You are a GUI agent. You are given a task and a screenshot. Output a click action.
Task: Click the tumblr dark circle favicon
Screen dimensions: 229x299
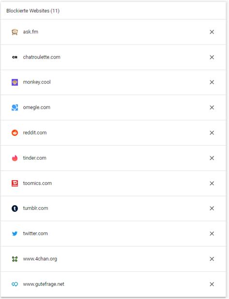(14, 208)
